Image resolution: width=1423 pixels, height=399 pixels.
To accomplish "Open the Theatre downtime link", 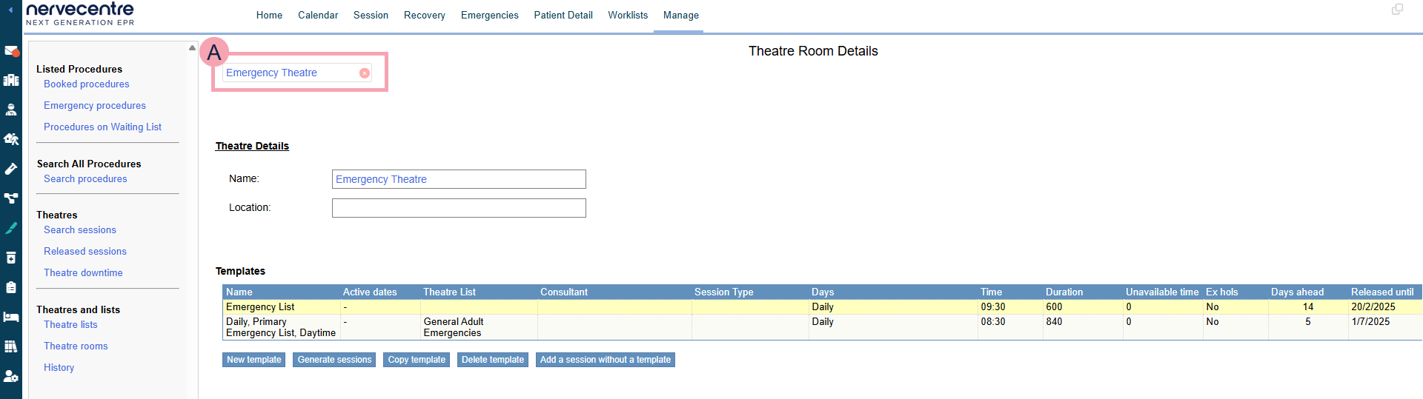I will point(83,273).
